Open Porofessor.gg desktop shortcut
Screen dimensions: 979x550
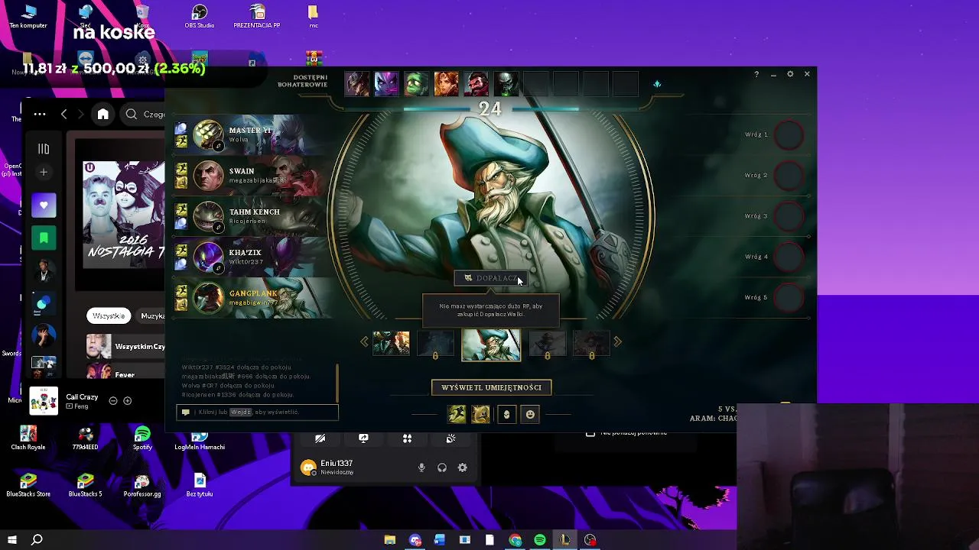coord(142,485)
